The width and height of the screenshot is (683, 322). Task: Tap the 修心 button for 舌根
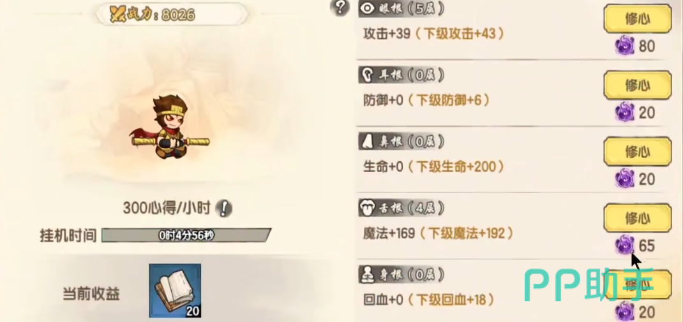pyautogui.click(x=638, y=217)
